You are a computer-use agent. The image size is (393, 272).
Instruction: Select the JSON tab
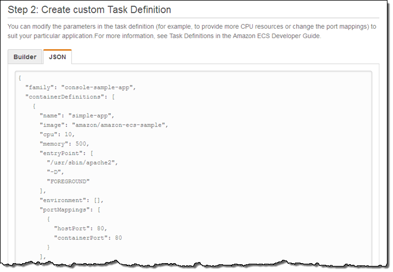click(x=58, y=57)
